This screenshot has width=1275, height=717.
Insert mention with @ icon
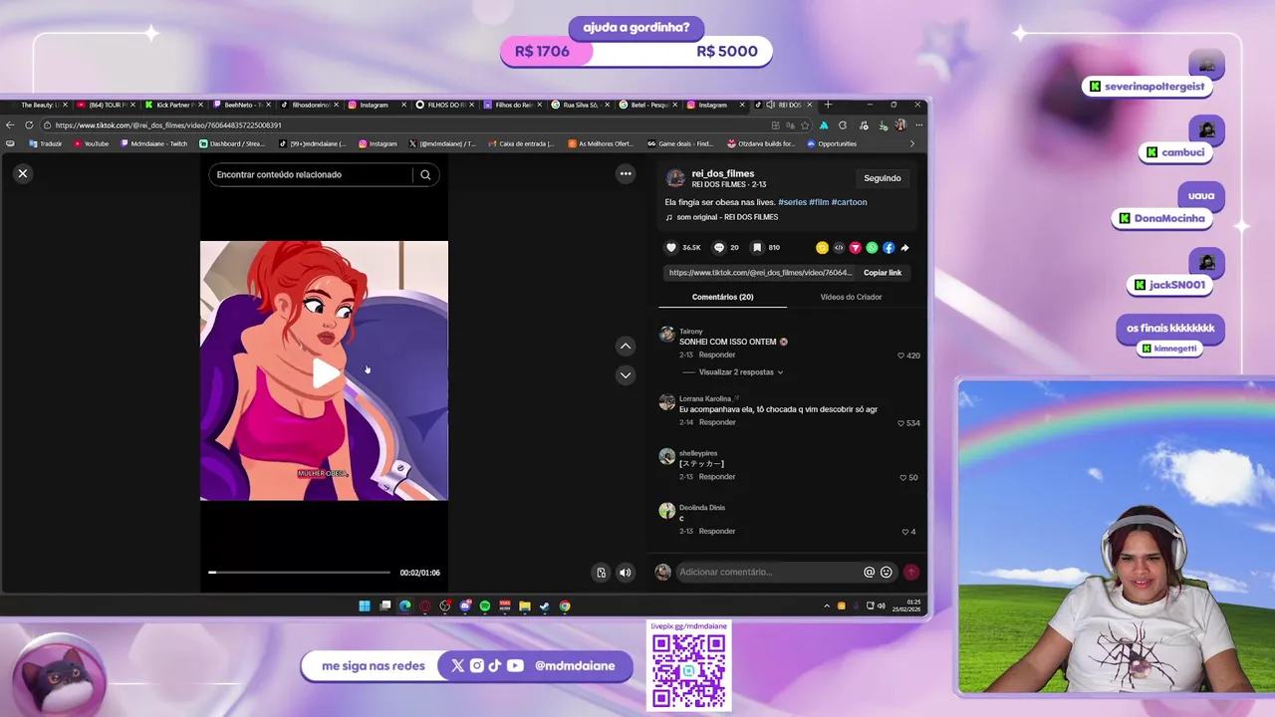(x=870, y=573)
